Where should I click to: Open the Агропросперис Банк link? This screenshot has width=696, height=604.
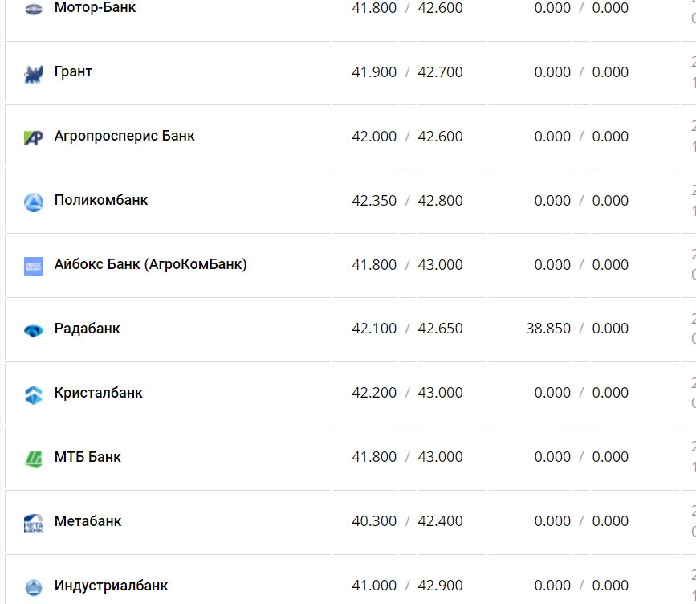point(124,136)
